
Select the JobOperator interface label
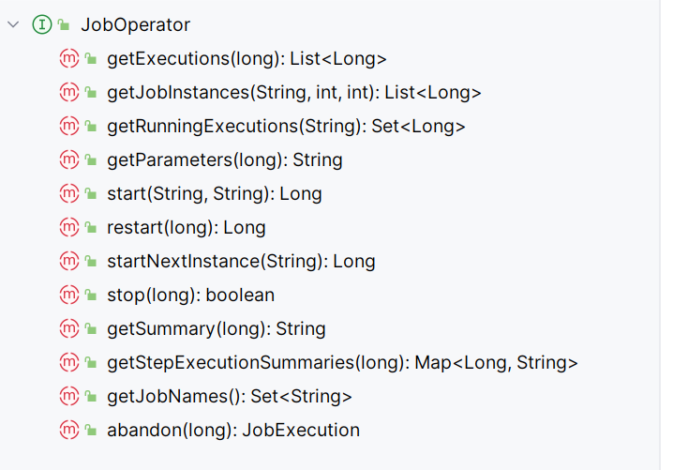click(135, 24)
